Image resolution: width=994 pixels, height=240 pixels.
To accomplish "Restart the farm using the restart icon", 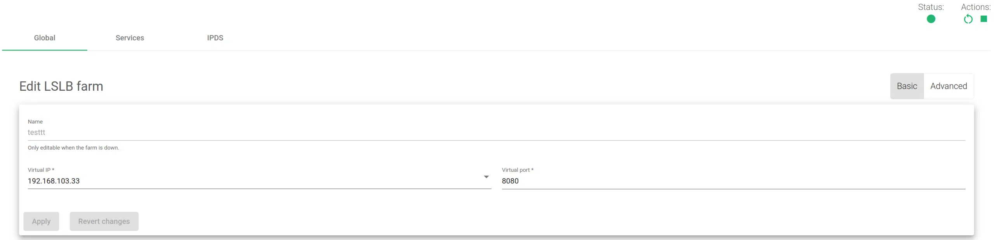I will (968, 19).
